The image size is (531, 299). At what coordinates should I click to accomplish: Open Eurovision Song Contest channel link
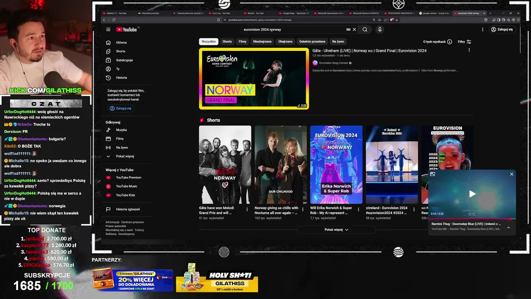[x=334, y=63]
